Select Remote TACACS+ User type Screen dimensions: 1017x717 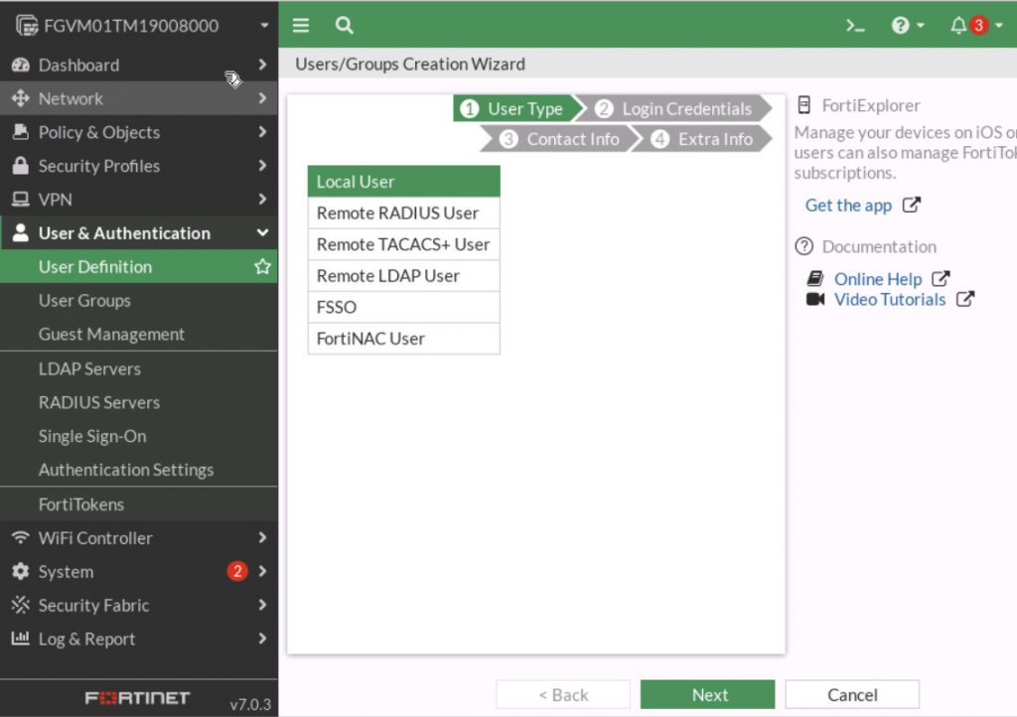pyautogui.click(x=402, y=243)
